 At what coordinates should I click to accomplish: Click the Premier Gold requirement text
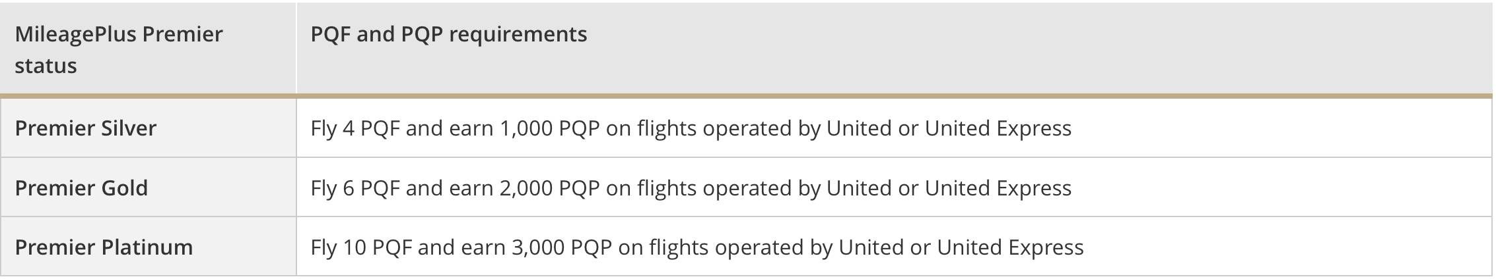click(691, 188)
